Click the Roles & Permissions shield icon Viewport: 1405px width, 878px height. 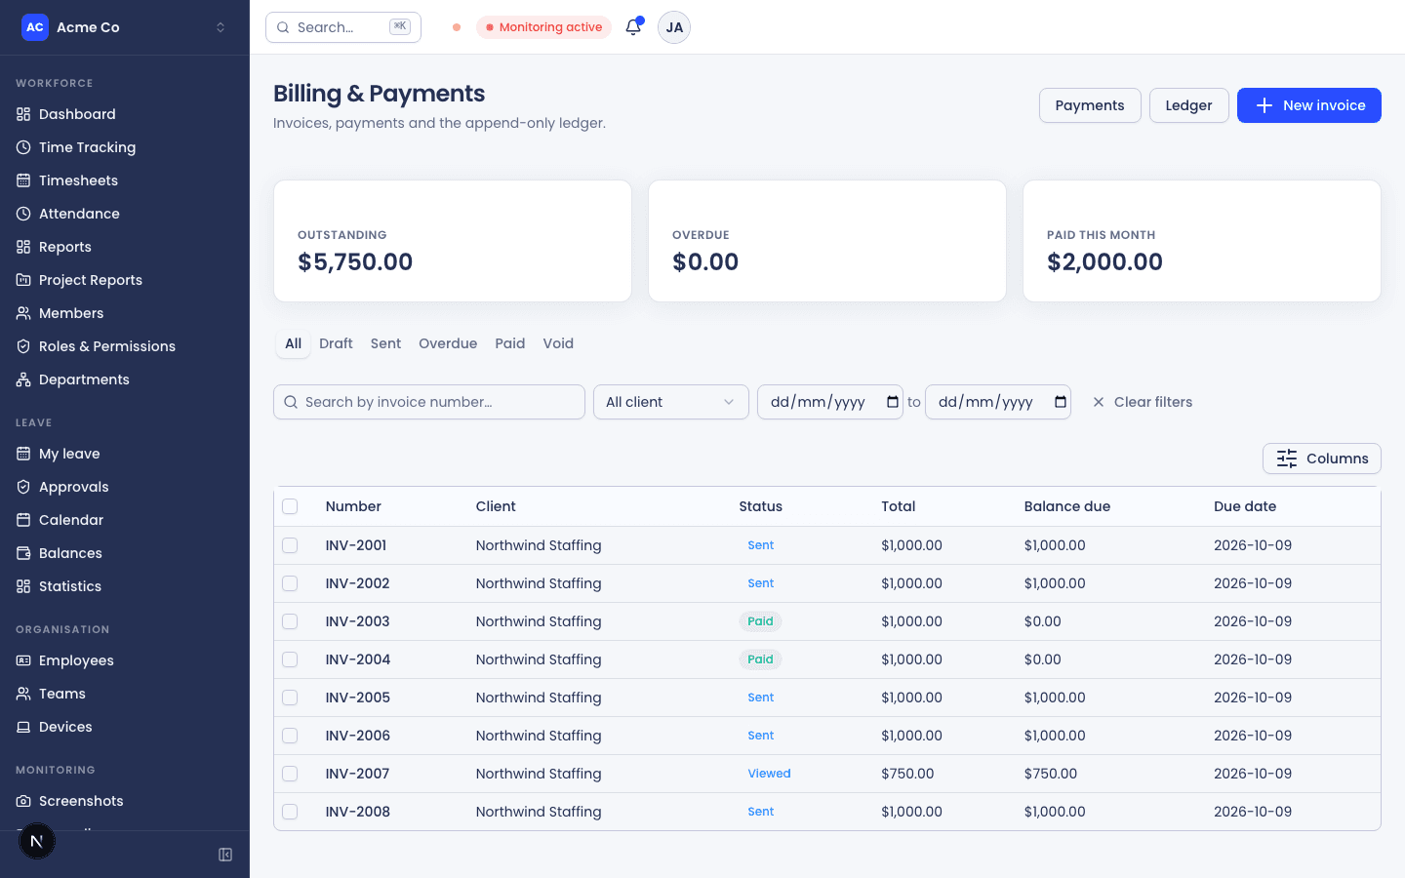23,346
